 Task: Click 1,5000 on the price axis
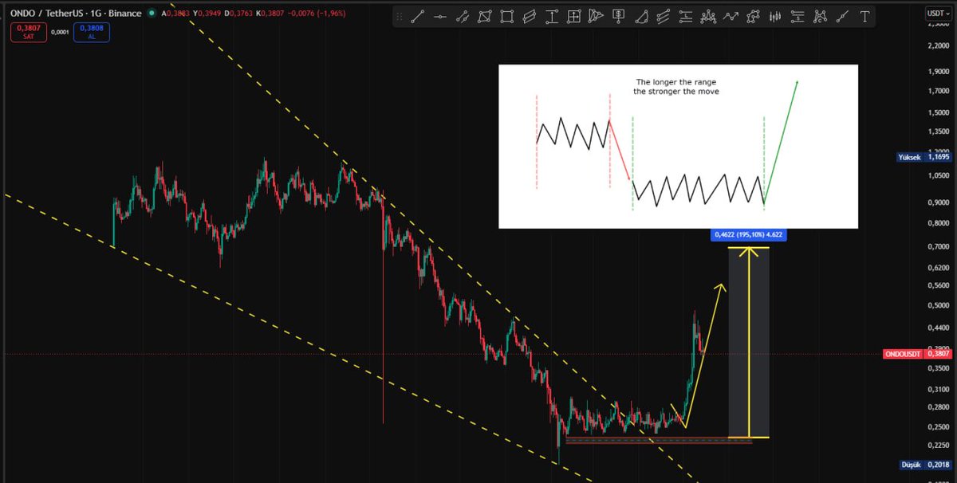coord(938,112)
